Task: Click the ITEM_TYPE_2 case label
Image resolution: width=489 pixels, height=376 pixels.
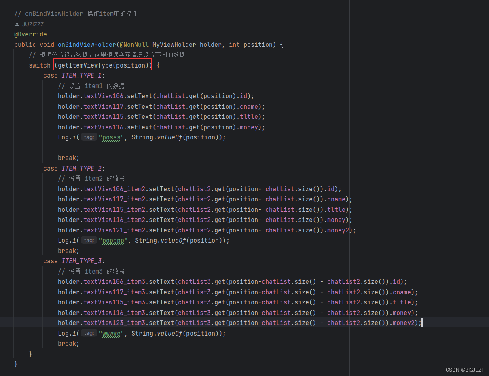Action: tap(81, 168)
